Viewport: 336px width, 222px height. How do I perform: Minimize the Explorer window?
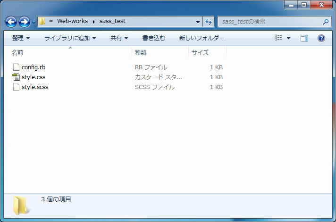pos(291,5)
